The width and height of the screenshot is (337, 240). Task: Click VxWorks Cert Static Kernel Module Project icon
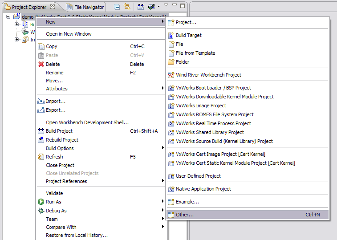(171, 163)
